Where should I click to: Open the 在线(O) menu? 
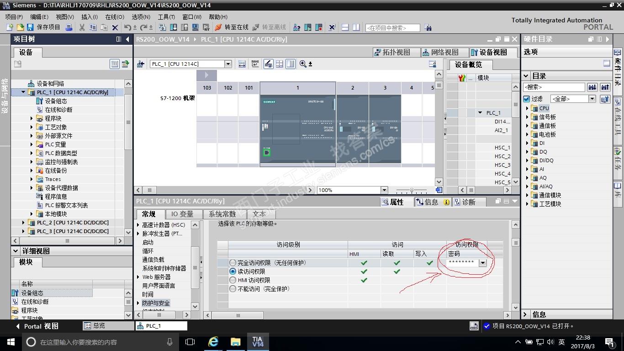tap(114, 17)
